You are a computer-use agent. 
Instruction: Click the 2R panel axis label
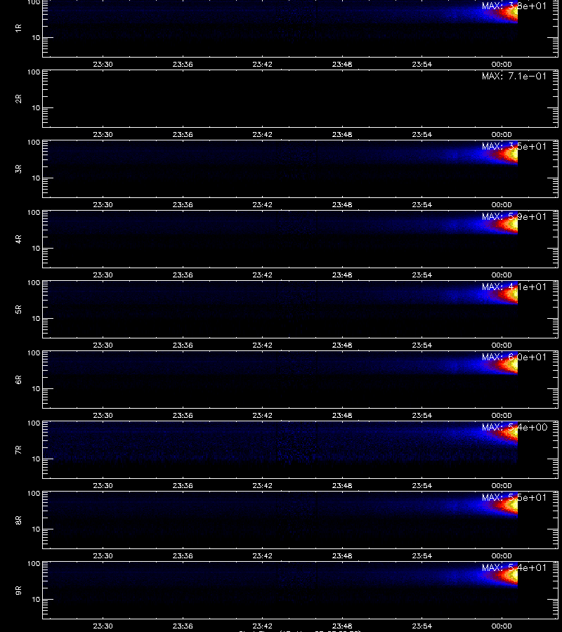point(18,99)
